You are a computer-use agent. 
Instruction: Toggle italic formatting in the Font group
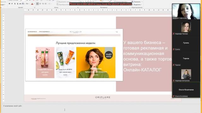tap(12, 4)
